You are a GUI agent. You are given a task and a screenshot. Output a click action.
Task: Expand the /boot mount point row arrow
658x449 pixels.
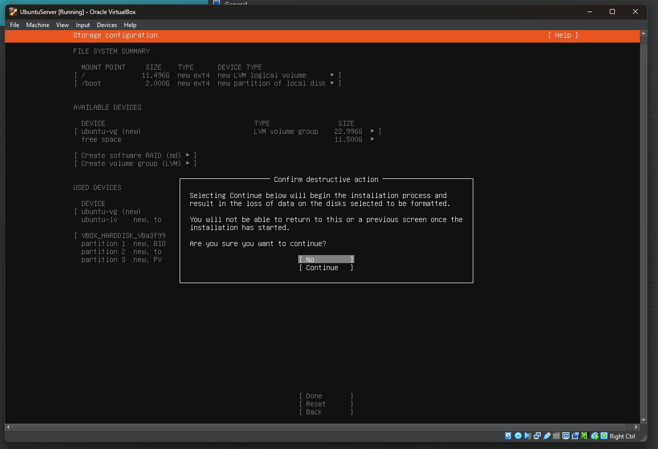pos(332,83)
